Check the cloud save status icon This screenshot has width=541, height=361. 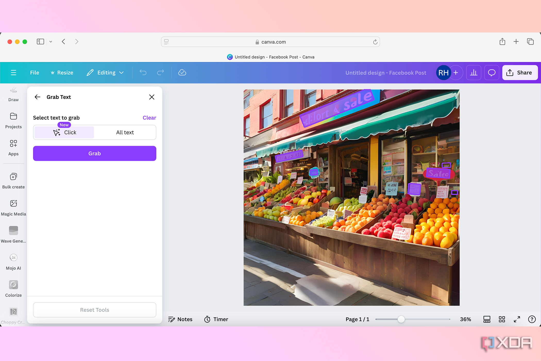tap(182, 73)
